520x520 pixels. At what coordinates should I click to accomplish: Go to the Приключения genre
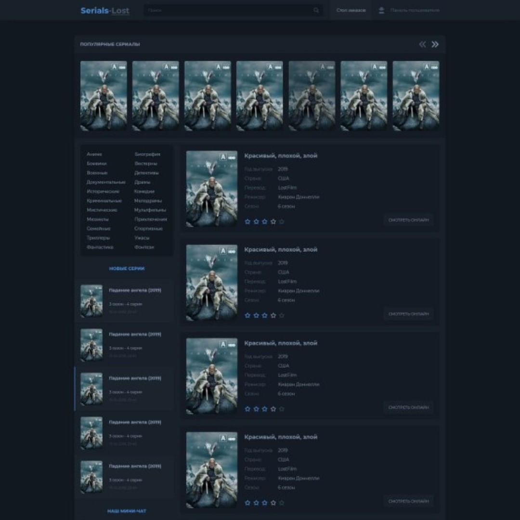pyautogui.click(x=151, y=219)
